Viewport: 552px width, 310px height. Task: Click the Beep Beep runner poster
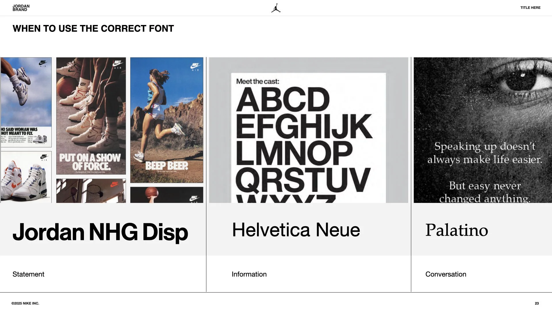(x=166, y=121)
